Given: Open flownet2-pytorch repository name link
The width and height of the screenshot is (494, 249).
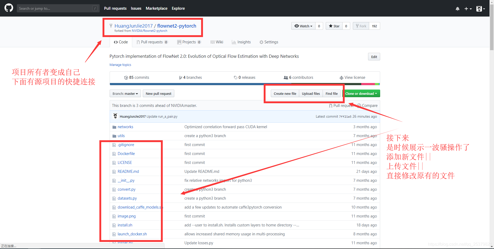Looking at the screenshot, I should (x=177, y=26).
